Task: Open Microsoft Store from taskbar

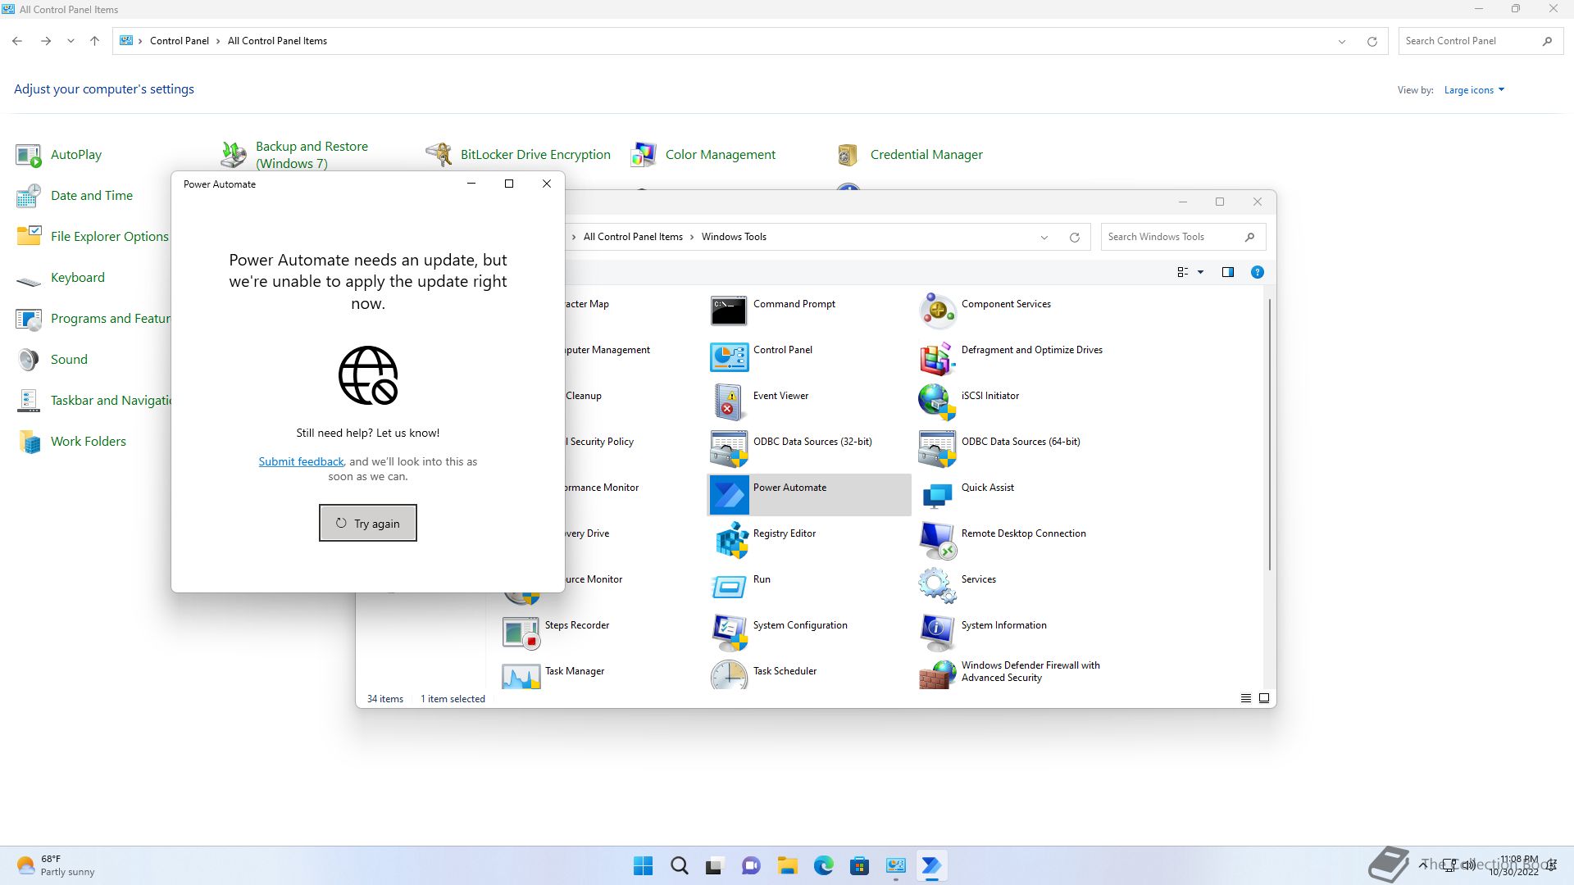Action: [x=860, y=866]
